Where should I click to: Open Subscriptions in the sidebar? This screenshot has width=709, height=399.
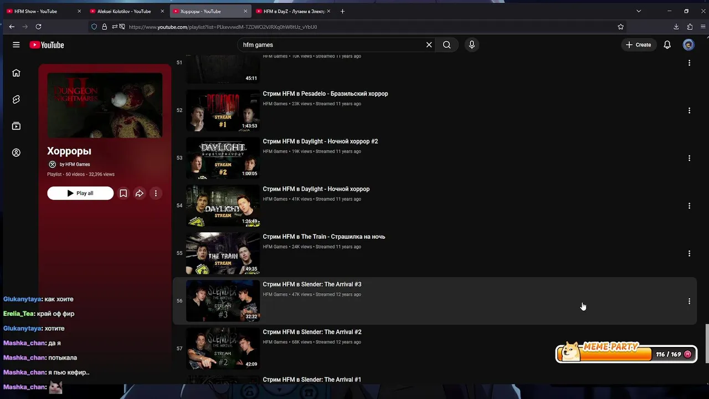click(x=16, y=126)
